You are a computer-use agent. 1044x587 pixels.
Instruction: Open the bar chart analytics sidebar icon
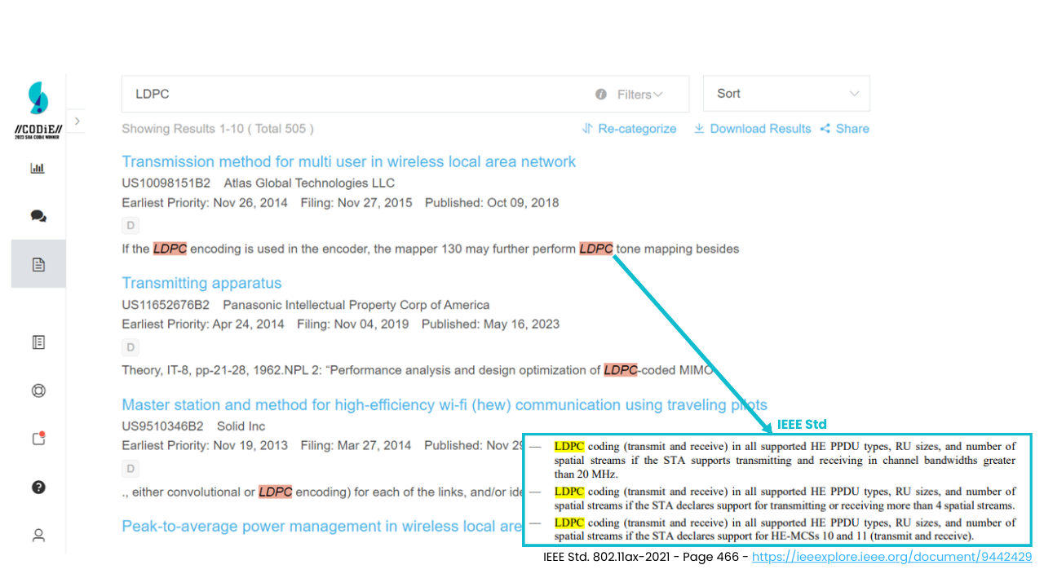38,168
